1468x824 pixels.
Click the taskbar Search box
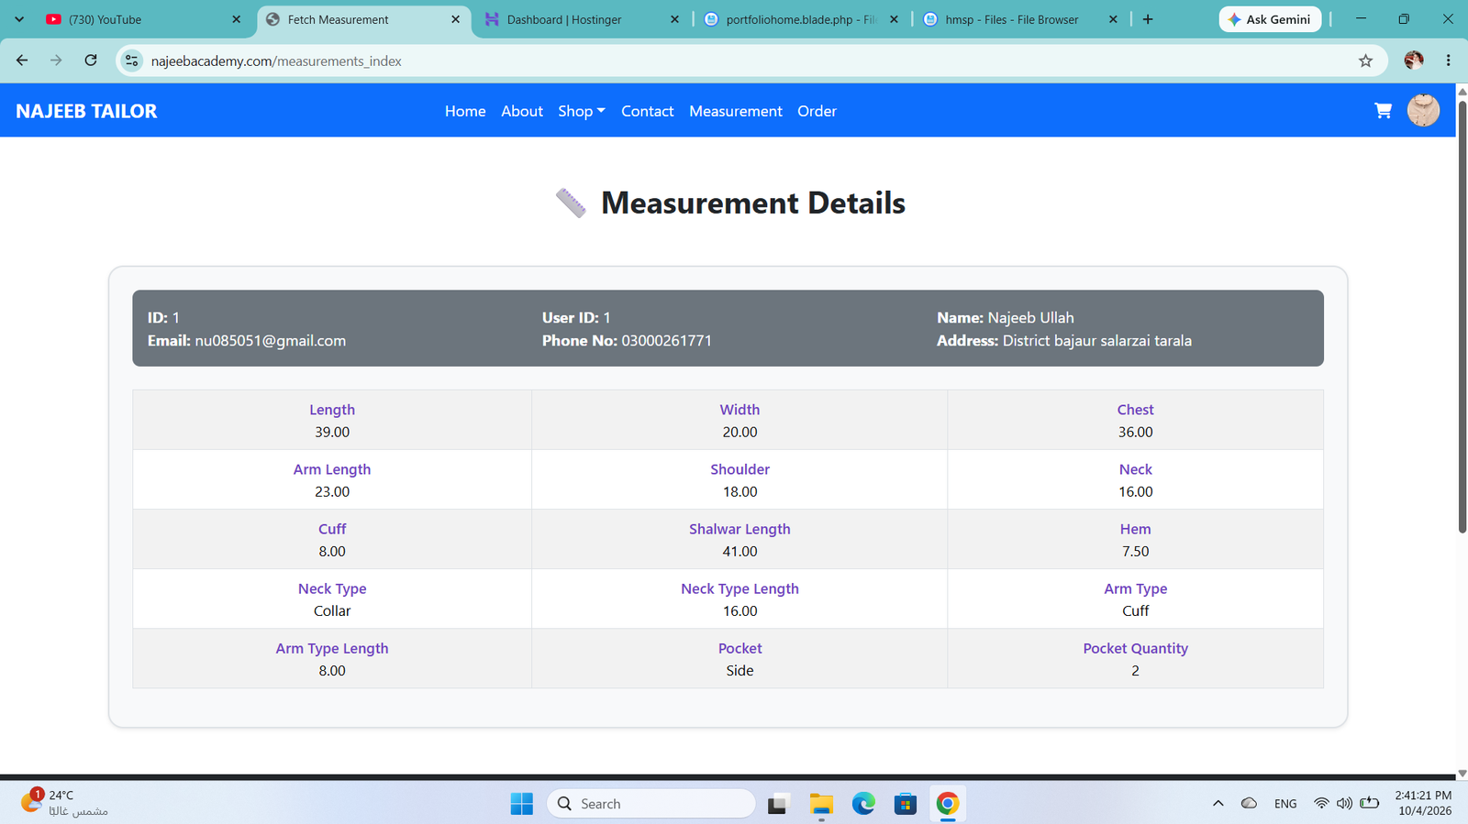coord(651,804)
